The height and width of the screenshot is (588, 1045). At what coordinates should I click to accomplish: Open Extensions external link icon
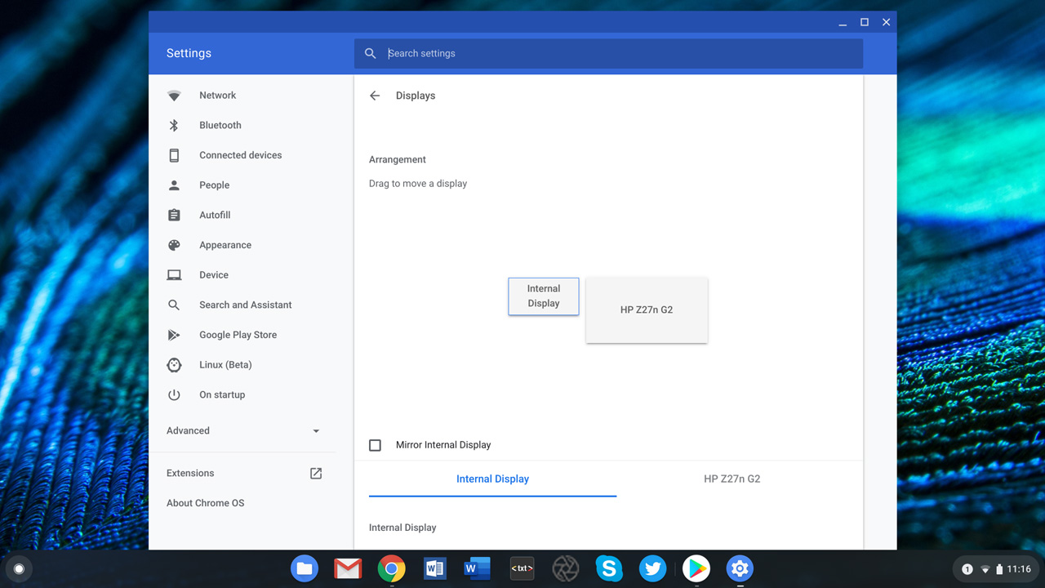[x=316, y=473]
